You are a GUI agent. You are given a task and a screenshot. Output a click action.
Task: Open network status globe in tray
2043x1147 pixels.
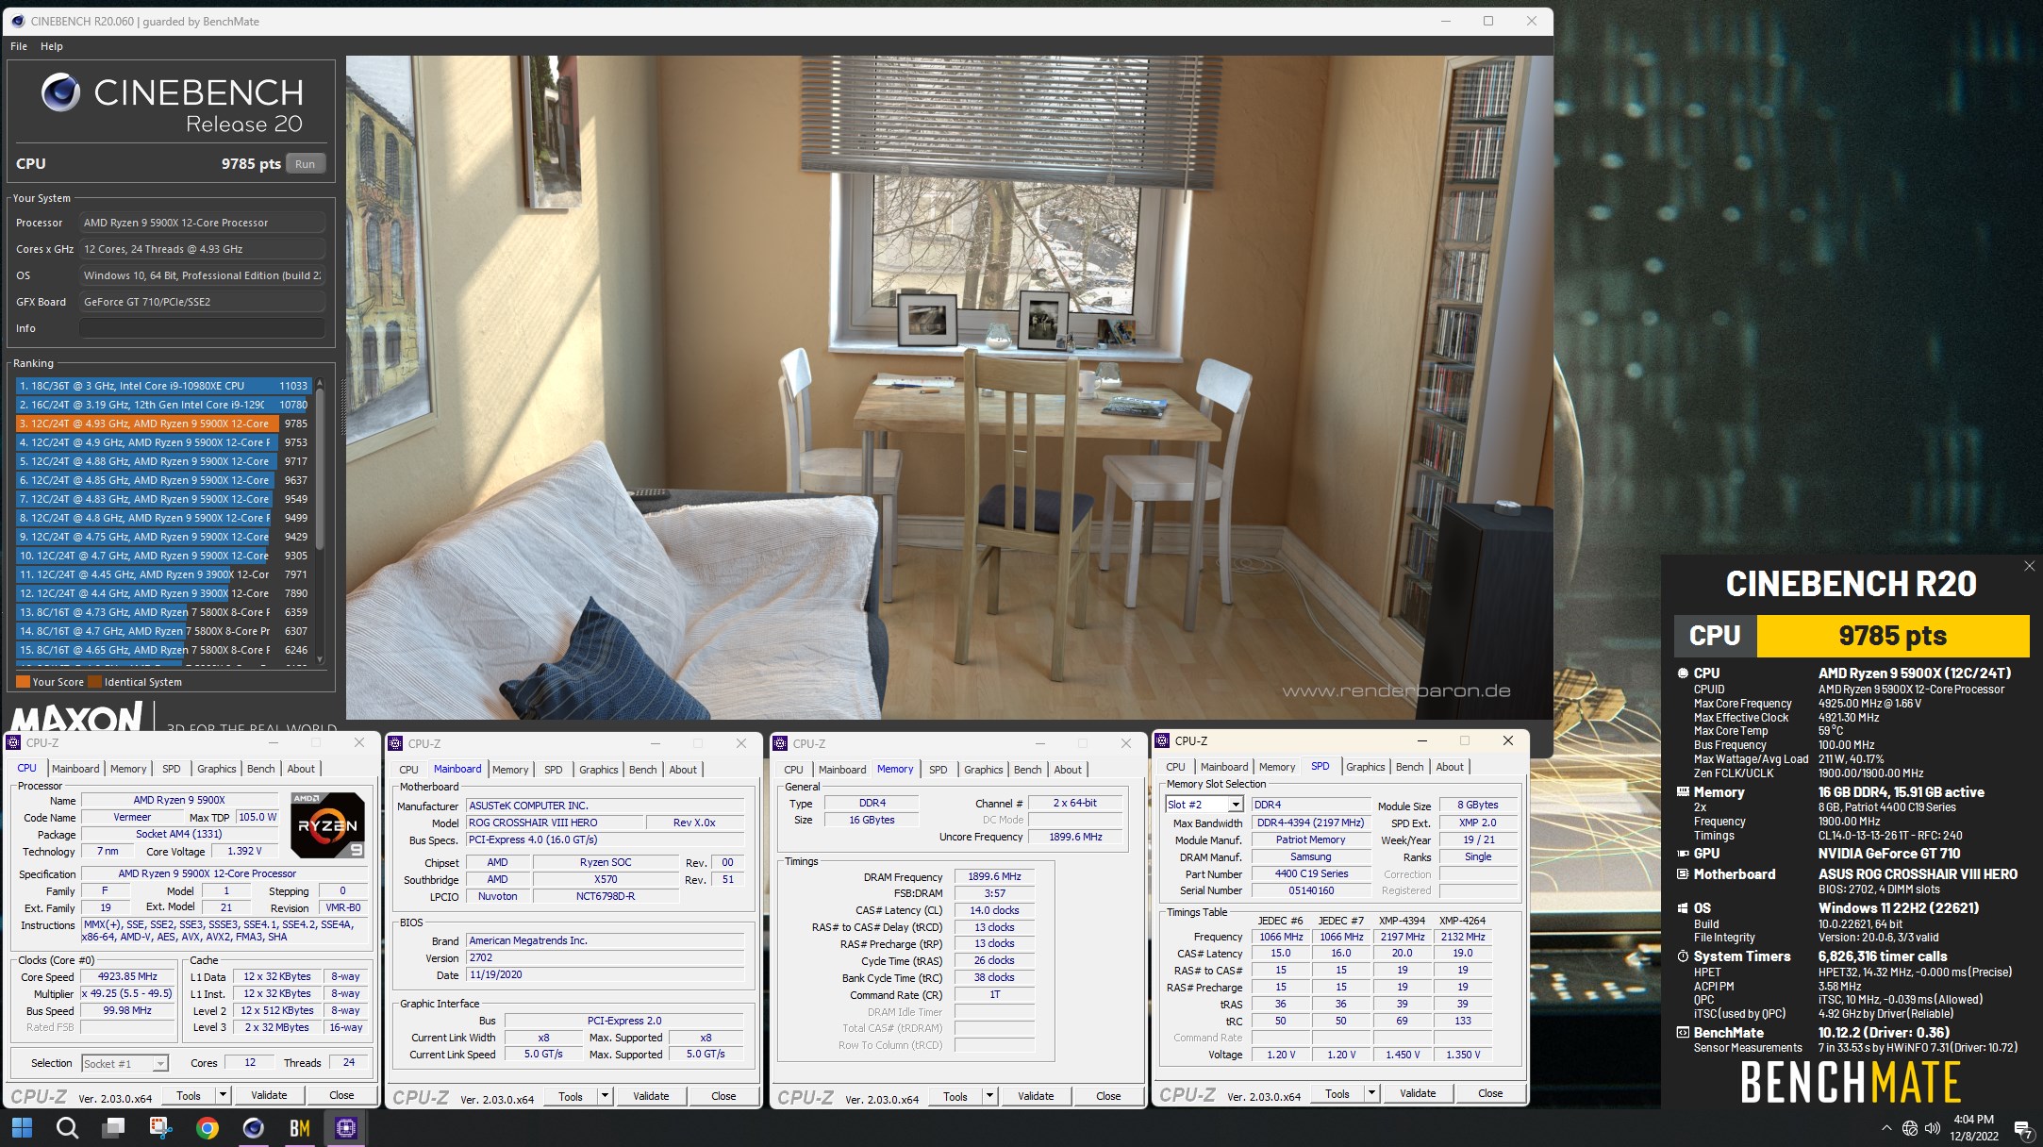coord(1909,1128)
